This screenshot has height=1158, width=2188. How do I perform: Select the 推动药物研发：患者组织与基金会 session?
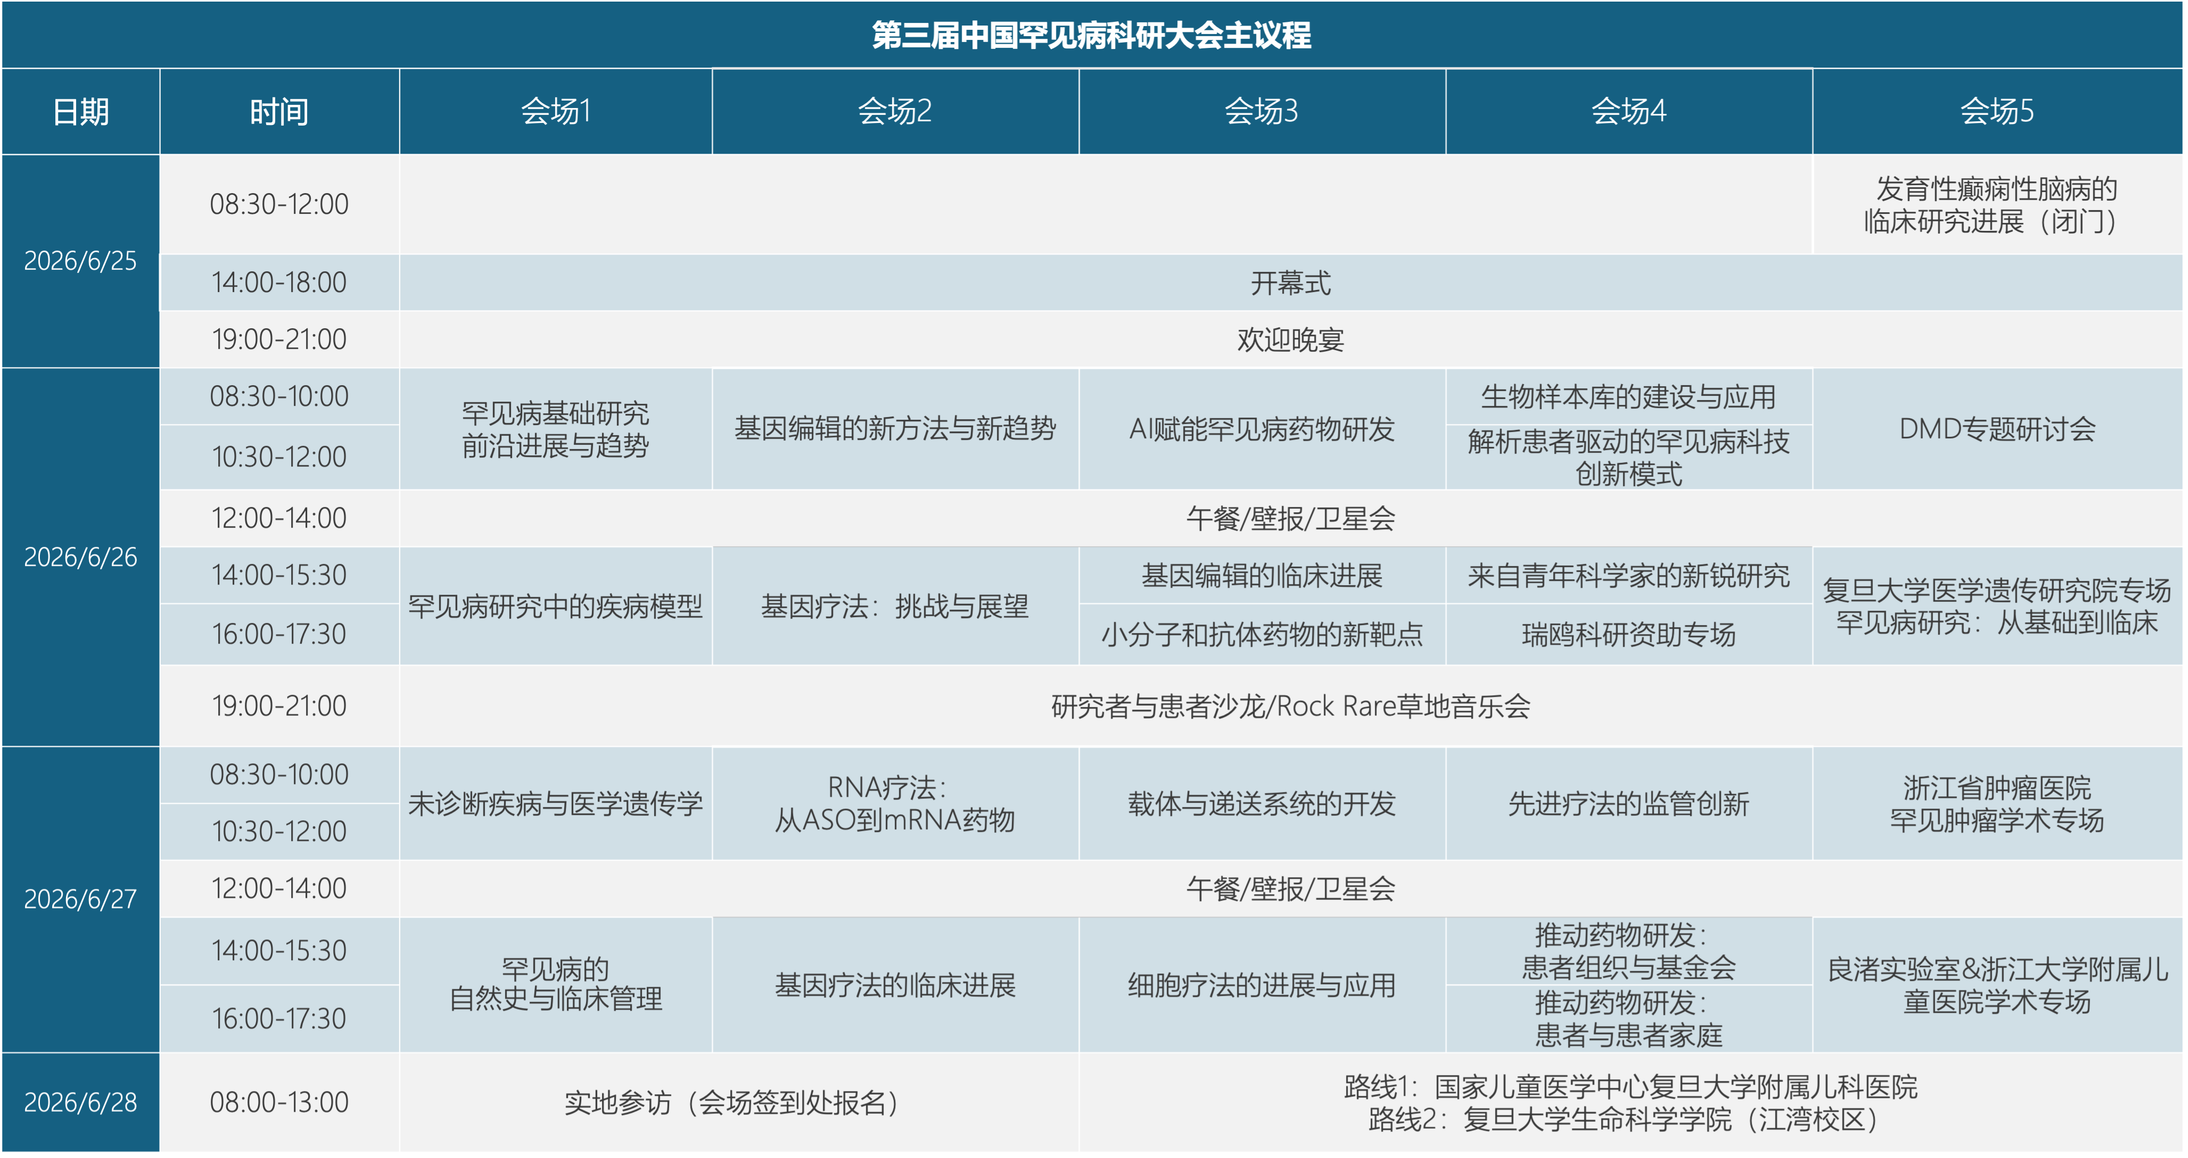coord(1629,951)
